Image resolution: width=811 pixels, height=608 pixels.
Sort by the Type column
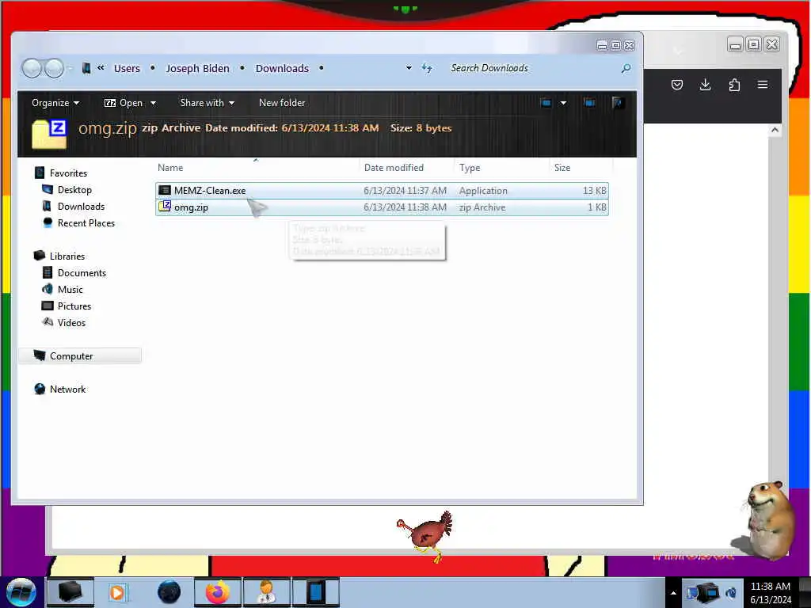[501, 168]
